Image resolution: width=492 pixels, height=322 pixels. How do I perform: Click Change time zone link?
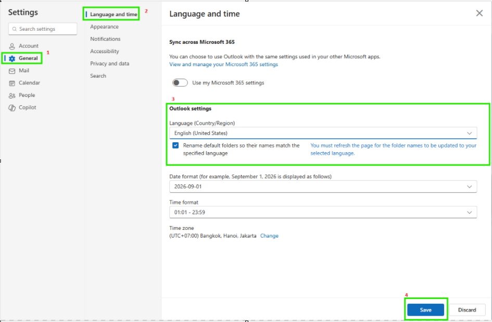point(269,236)
